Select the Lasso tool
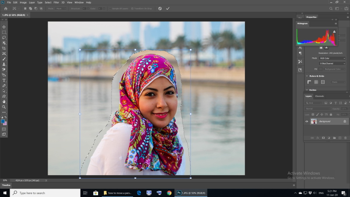 click(4, 38)
